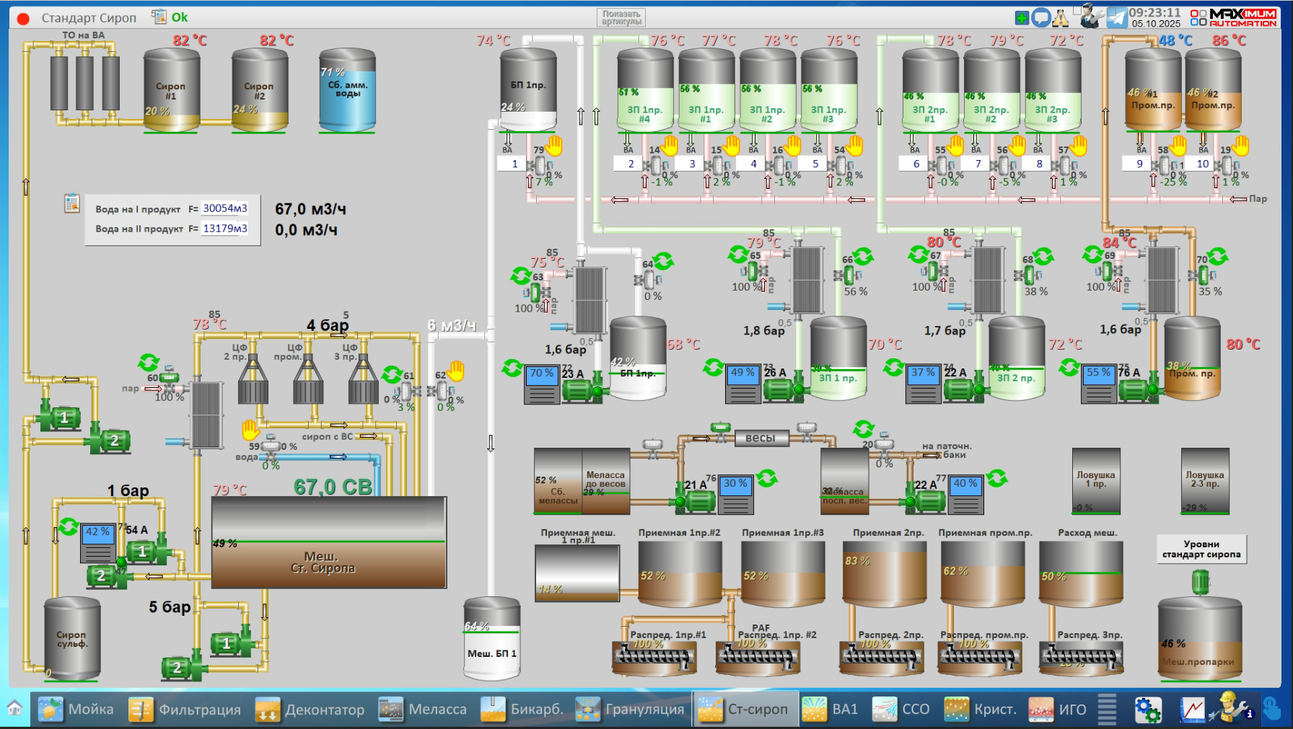Click the clipboard report icon near water totals

tap(71, 203)
